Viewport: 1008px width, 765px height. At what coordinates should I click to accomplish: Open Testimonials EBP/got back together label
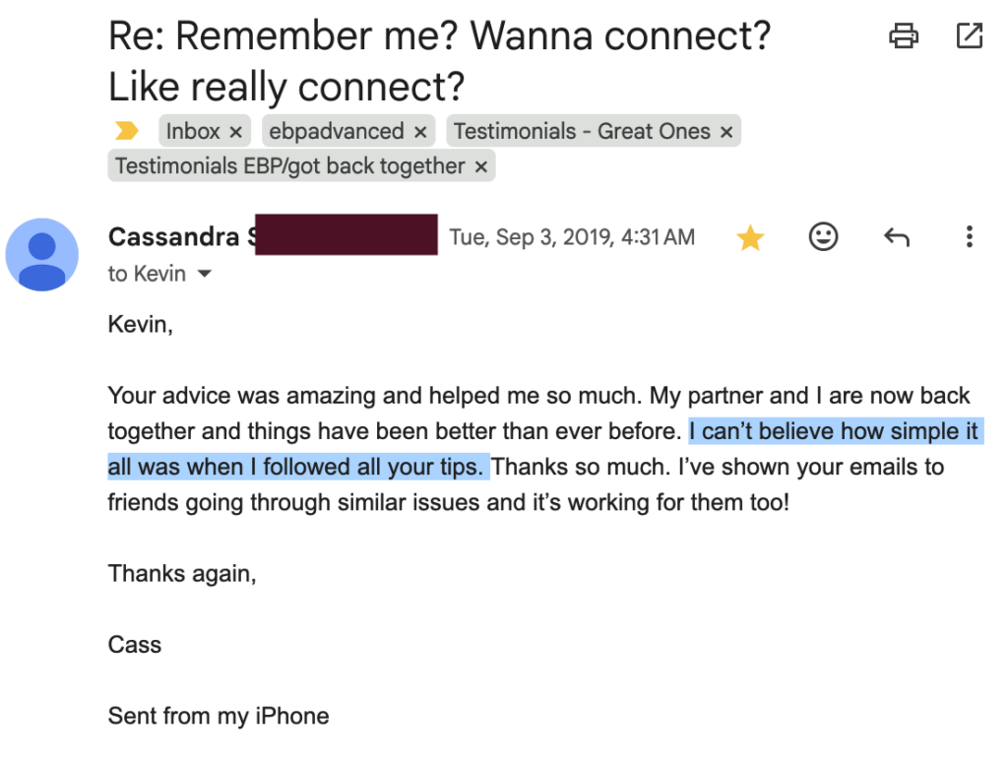290,165
